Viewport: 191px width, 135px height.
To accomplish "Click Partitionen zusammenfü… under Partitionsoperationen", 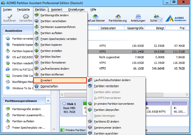I will point(29,115).
